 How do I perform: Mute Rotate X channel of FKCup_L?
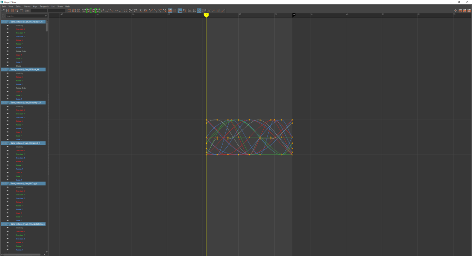click(x=8, y=202)
